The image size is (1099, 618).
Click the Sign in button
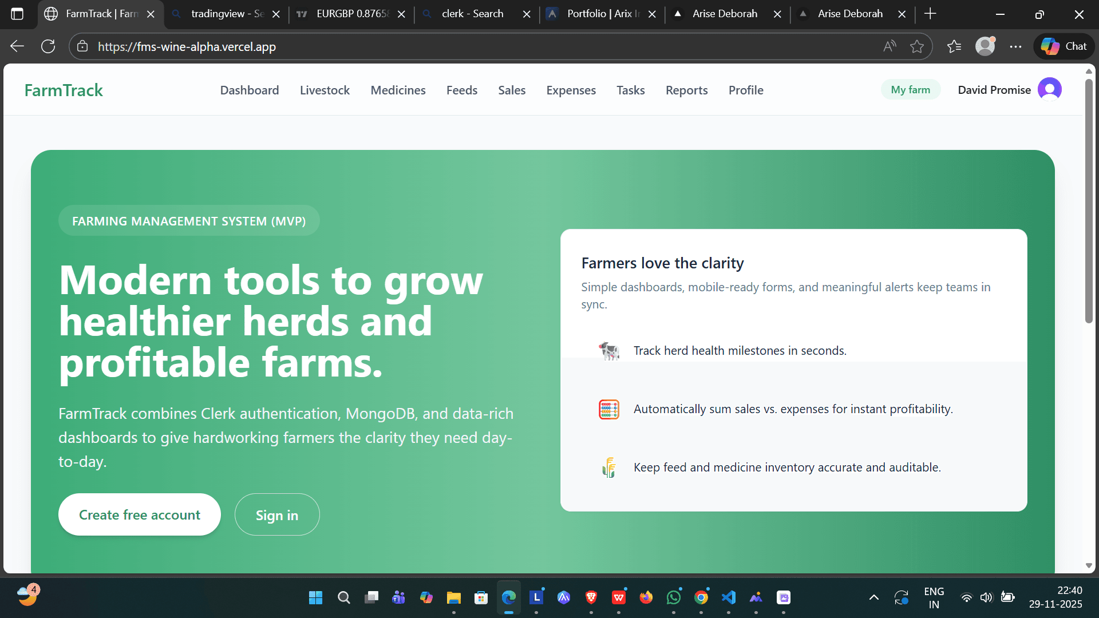(277, 515)
